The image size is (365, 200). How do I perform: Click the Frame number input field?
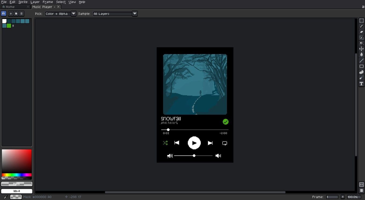[332, 197]
